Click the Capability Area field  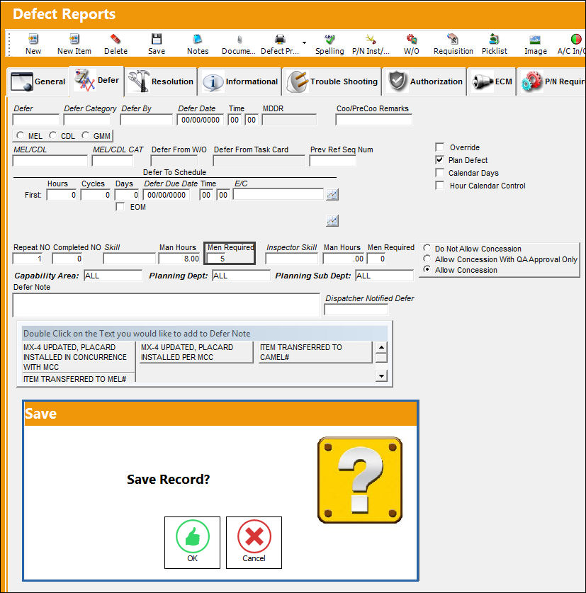click(x=113, y=276)
